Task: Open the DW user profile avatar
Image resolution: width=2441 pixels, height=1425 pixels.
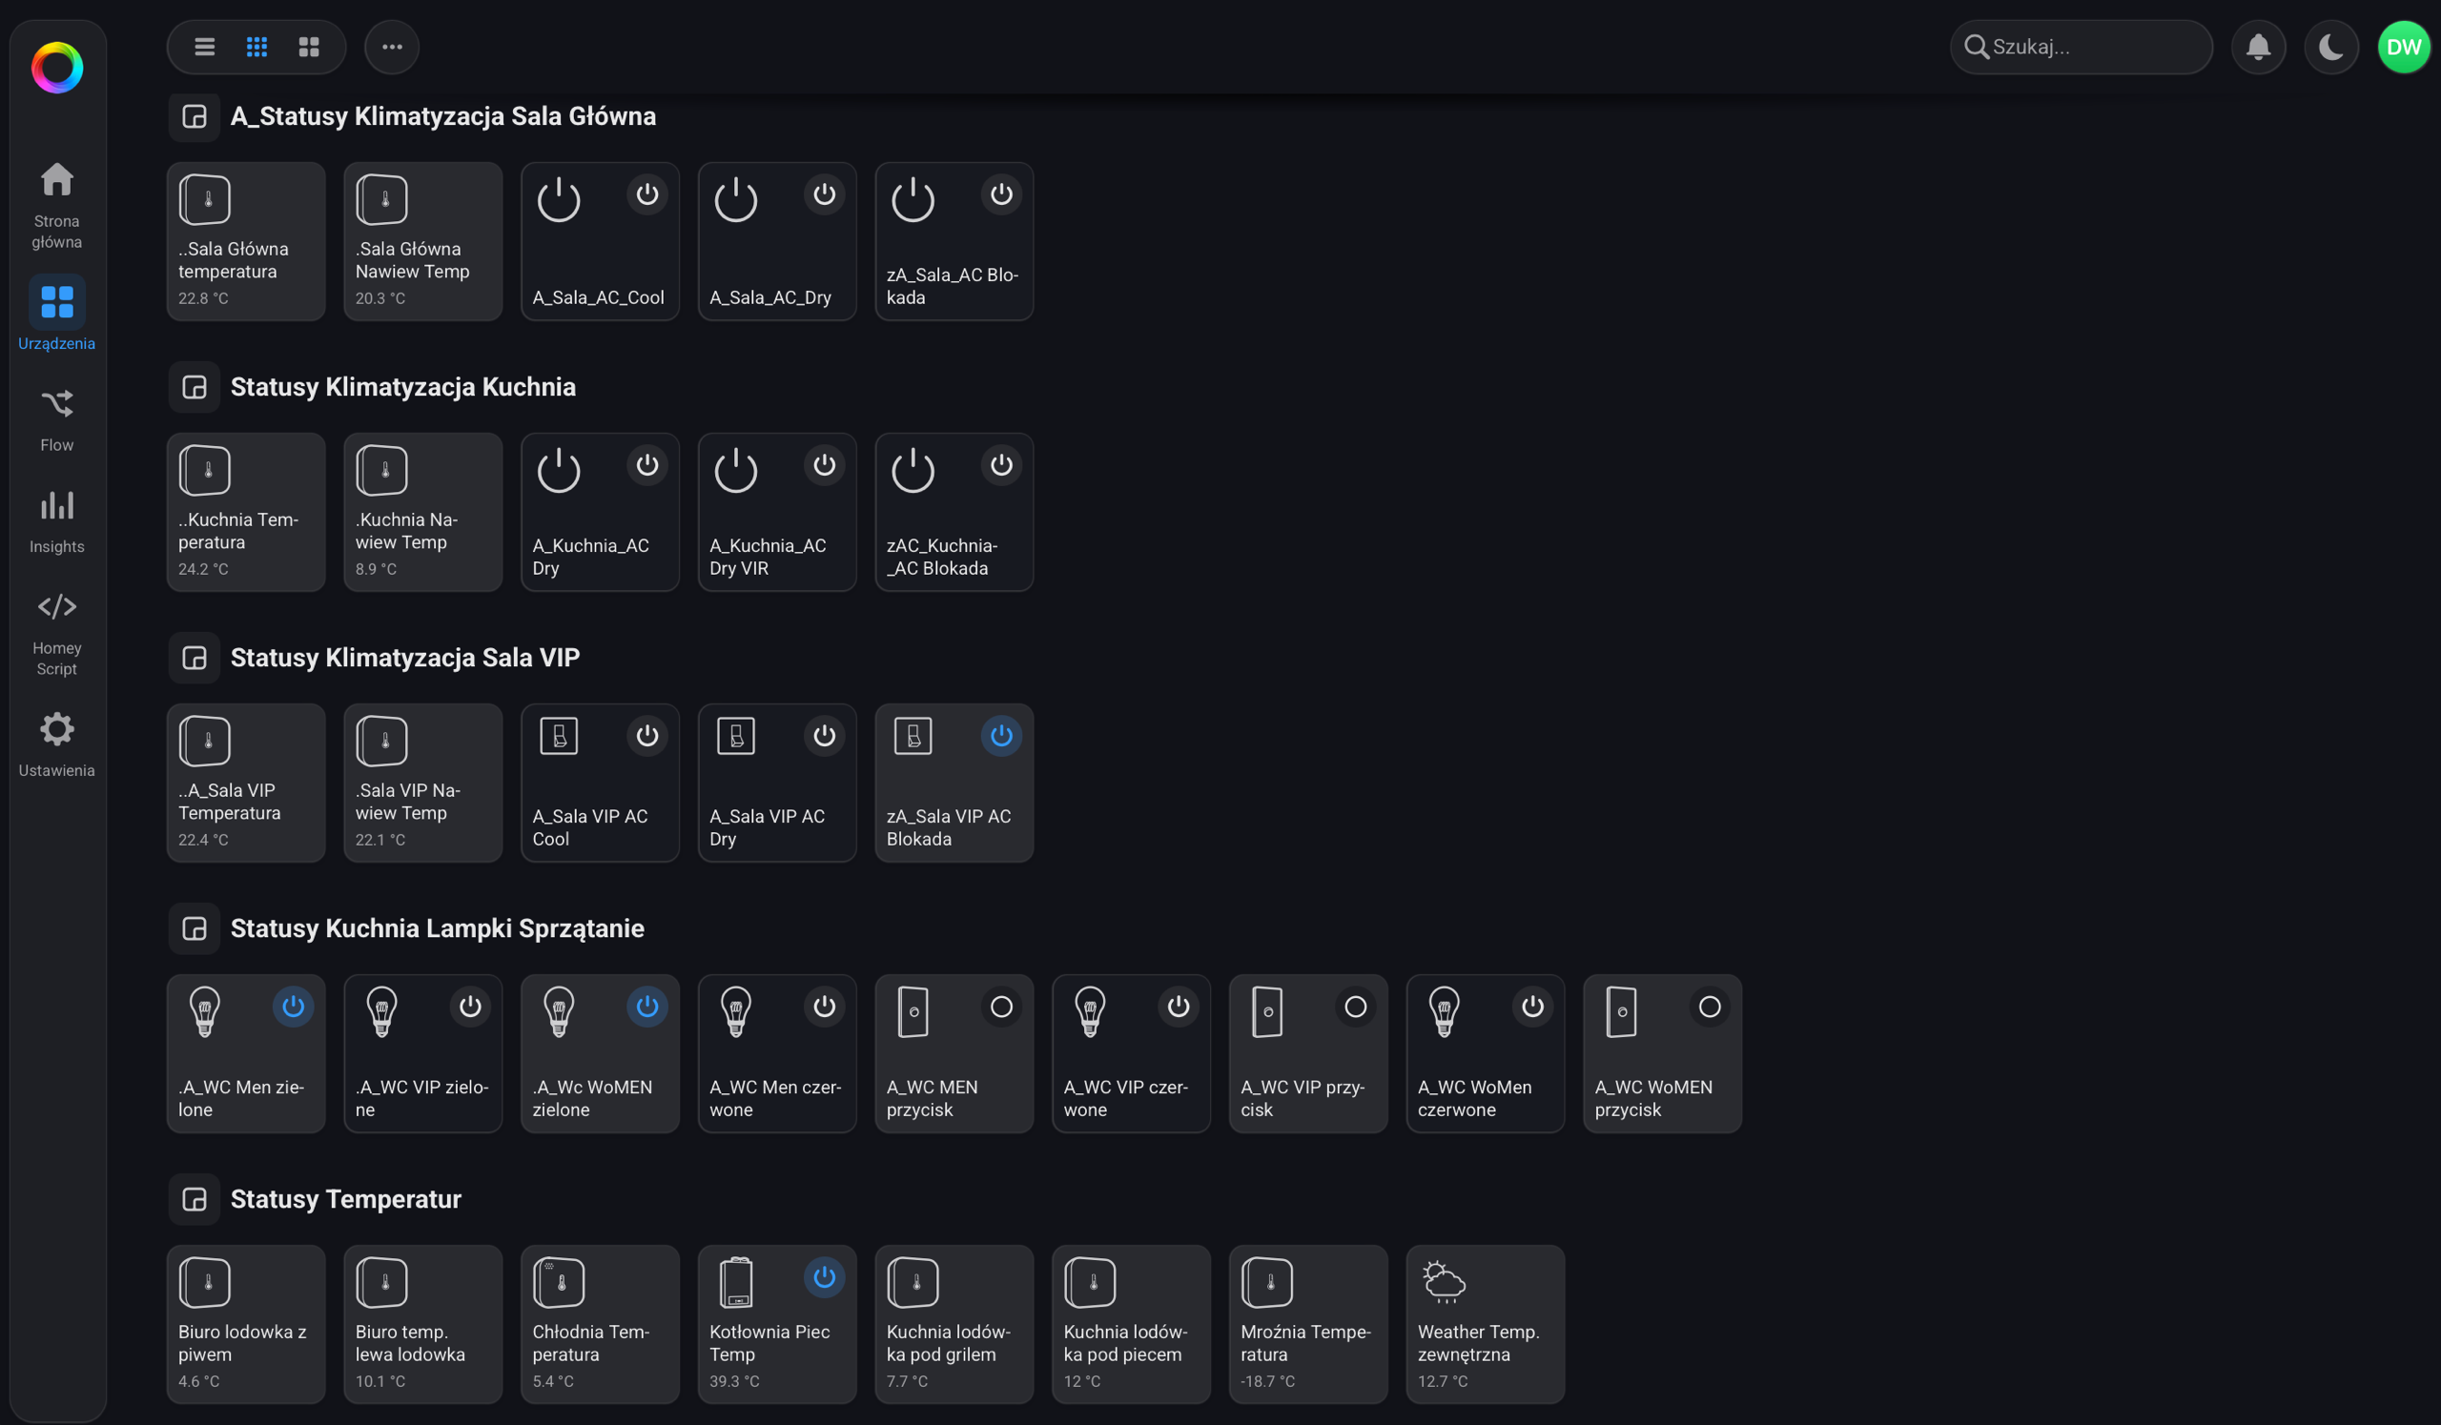Action: (2404, 47)
